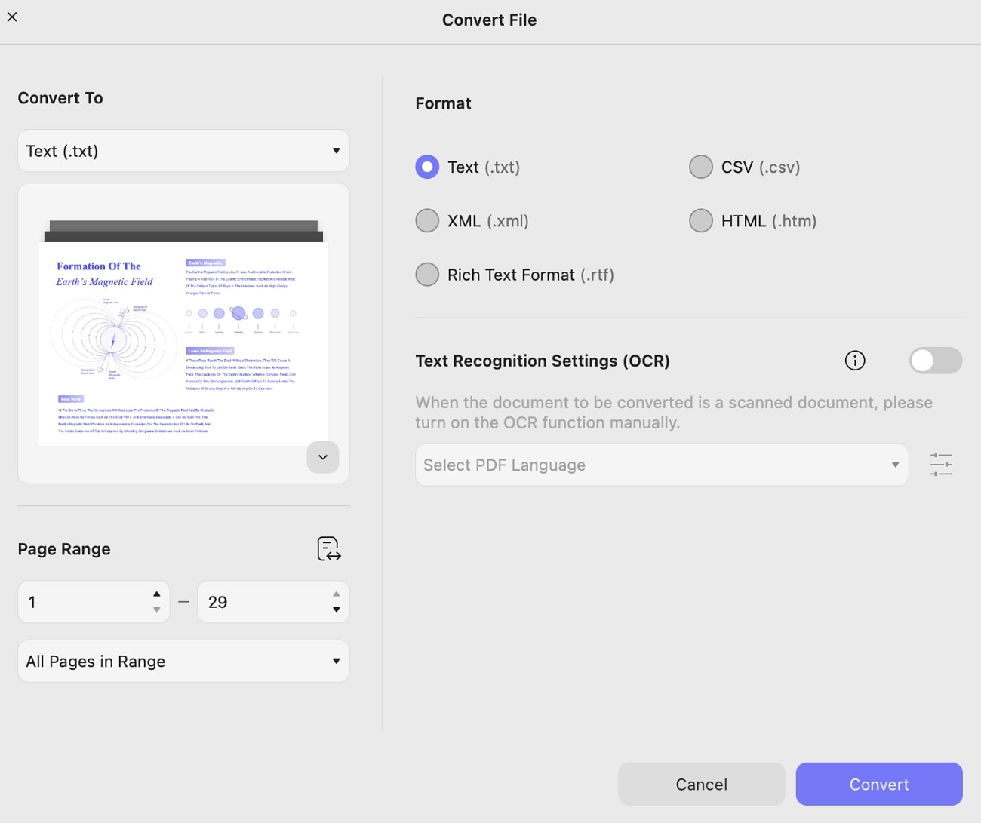Open OCR advanced settings sliders icon
The height and width of the screenshot is (823, 981).
(x=941, y=465)
